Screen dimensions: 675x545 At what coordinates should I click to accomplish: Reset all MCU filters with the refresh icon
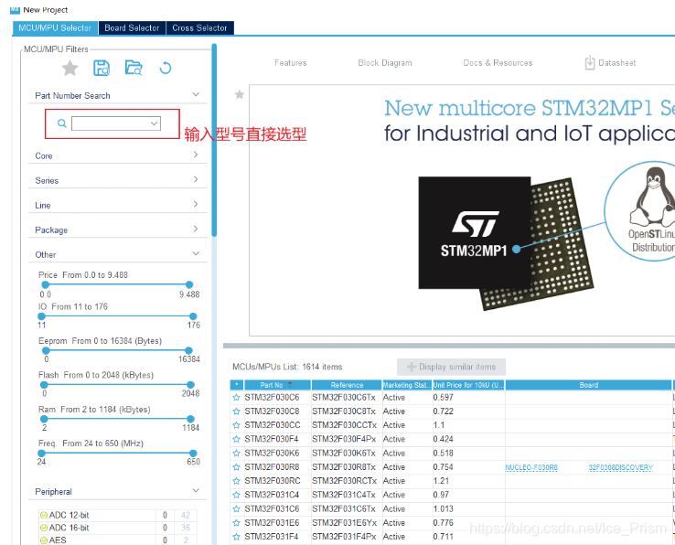[166, 68]
